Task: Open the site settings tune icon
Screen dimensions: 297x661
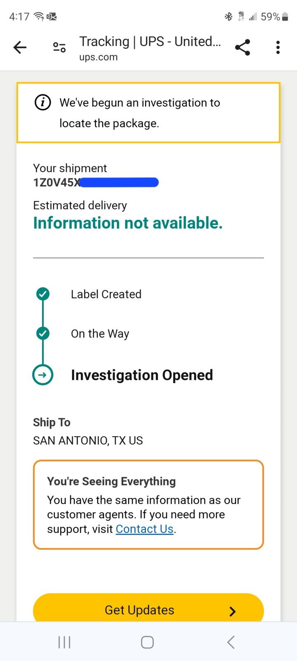Action: (59, 48)
